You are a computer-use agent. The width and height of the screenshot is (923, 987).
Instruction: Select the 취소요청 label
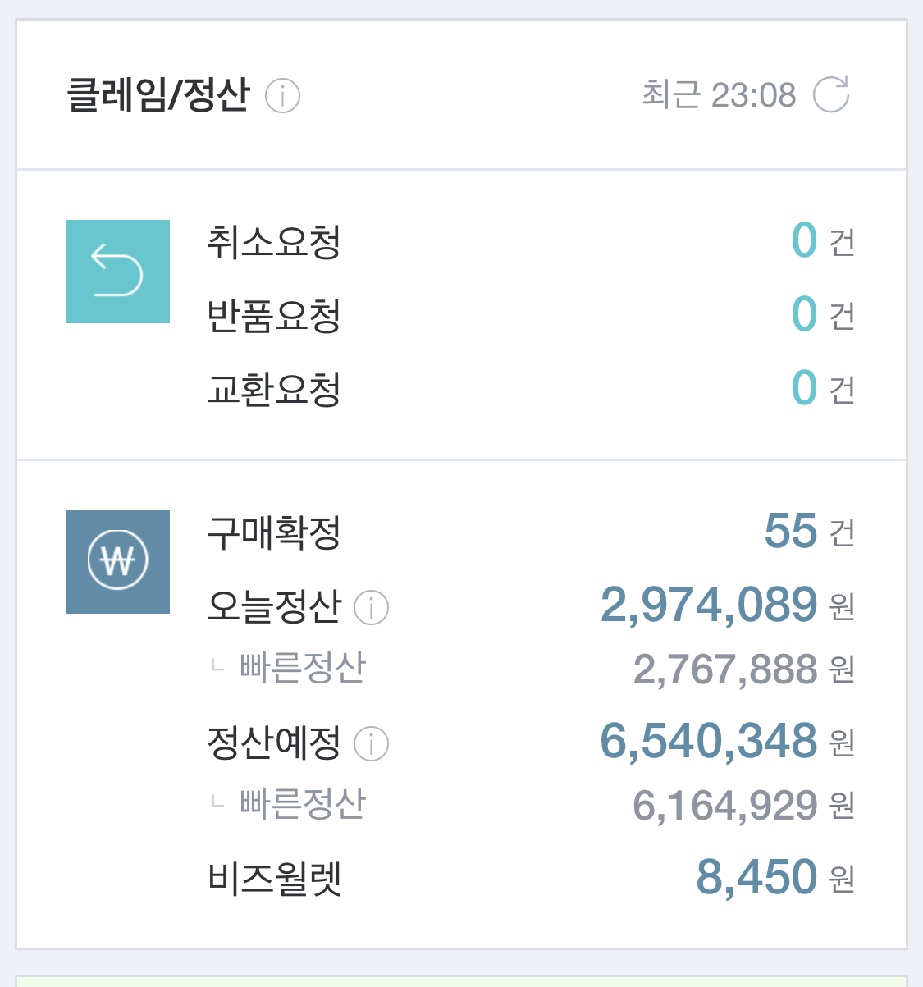[274, 242]
